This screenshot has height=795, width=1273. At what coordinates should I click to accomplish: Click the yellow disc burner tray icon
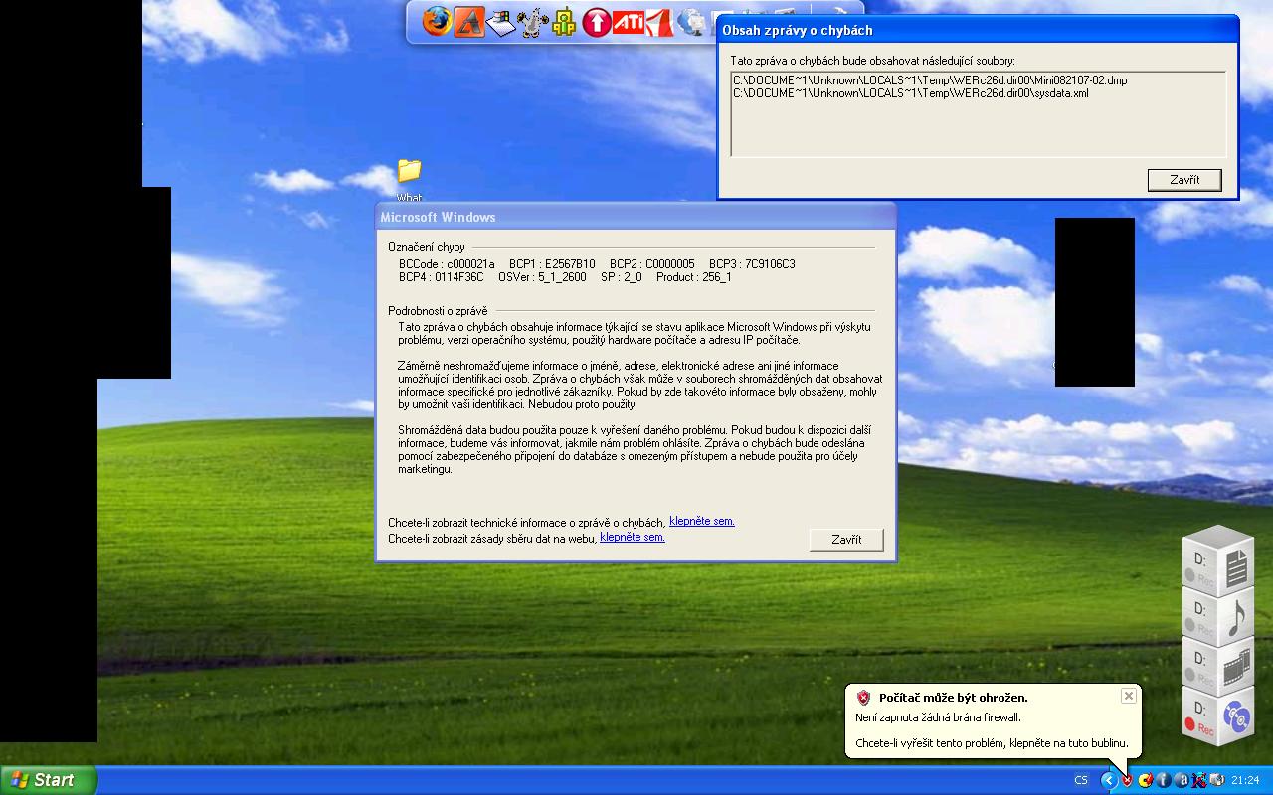(x=1145, y=780)
